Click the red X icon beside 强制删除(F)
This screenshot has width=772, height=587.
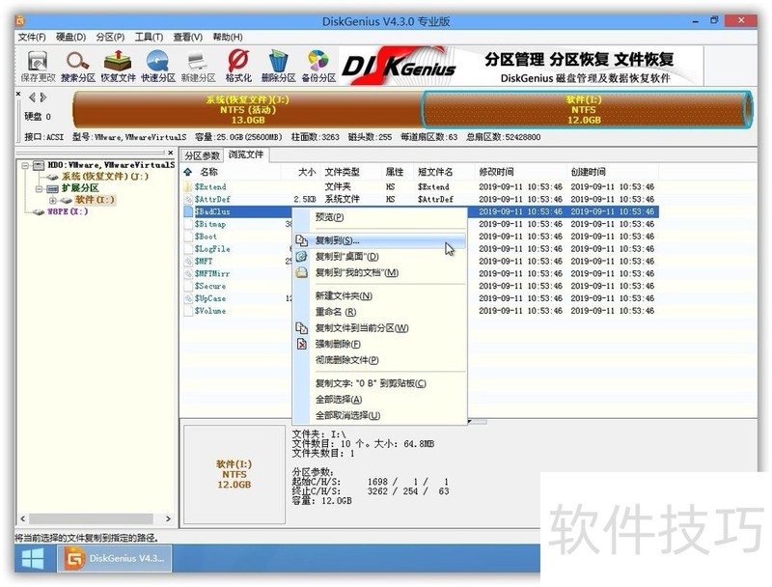click(x=301, y=345)
